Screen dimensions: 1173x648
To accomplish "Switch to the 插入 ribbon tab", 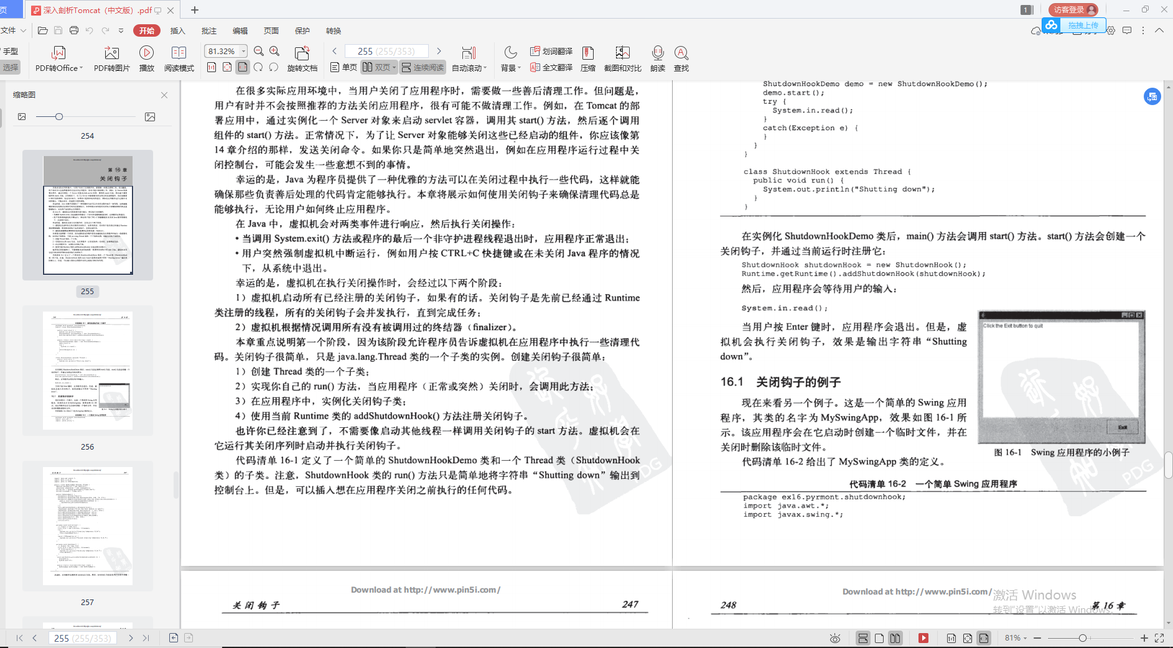I will pos(178,30).
